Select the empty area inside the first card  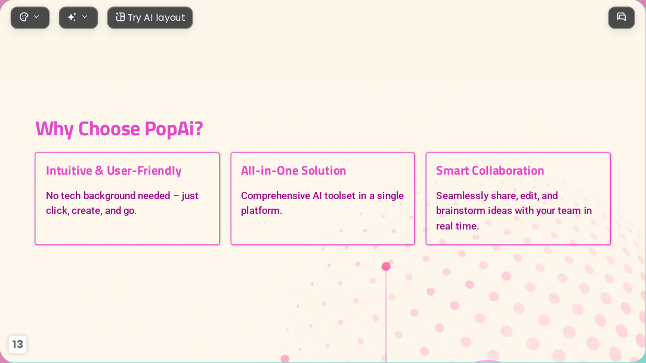pyautogui.click(x=127, y=231)
